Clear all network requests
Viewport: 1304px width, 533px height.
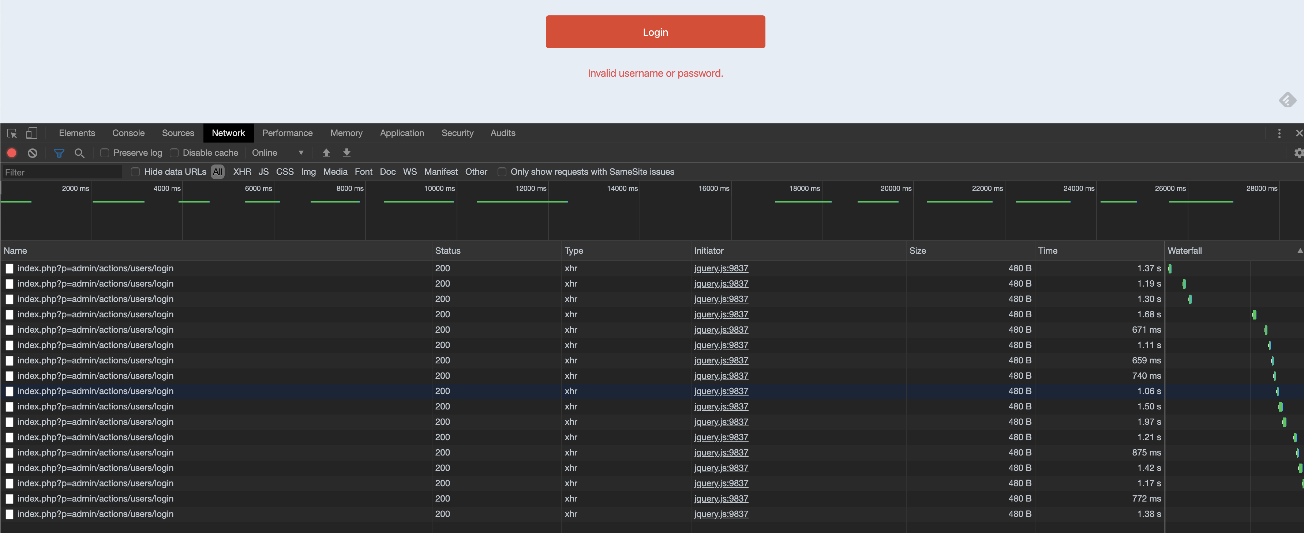tap(32, 153)
